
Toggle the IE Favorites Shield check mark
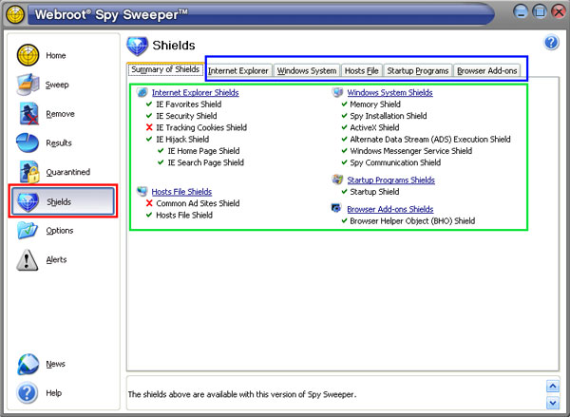coord(149,104)
